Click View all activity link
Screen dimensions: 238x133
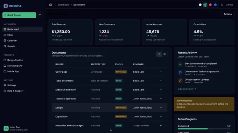click(x=187, y=89)
